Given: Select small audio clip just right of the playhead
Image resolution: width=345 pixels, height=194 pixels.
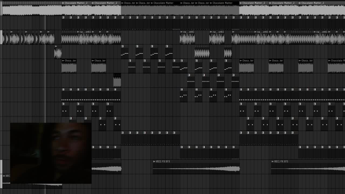Looking at the screenshot, I should pos(58,52).
